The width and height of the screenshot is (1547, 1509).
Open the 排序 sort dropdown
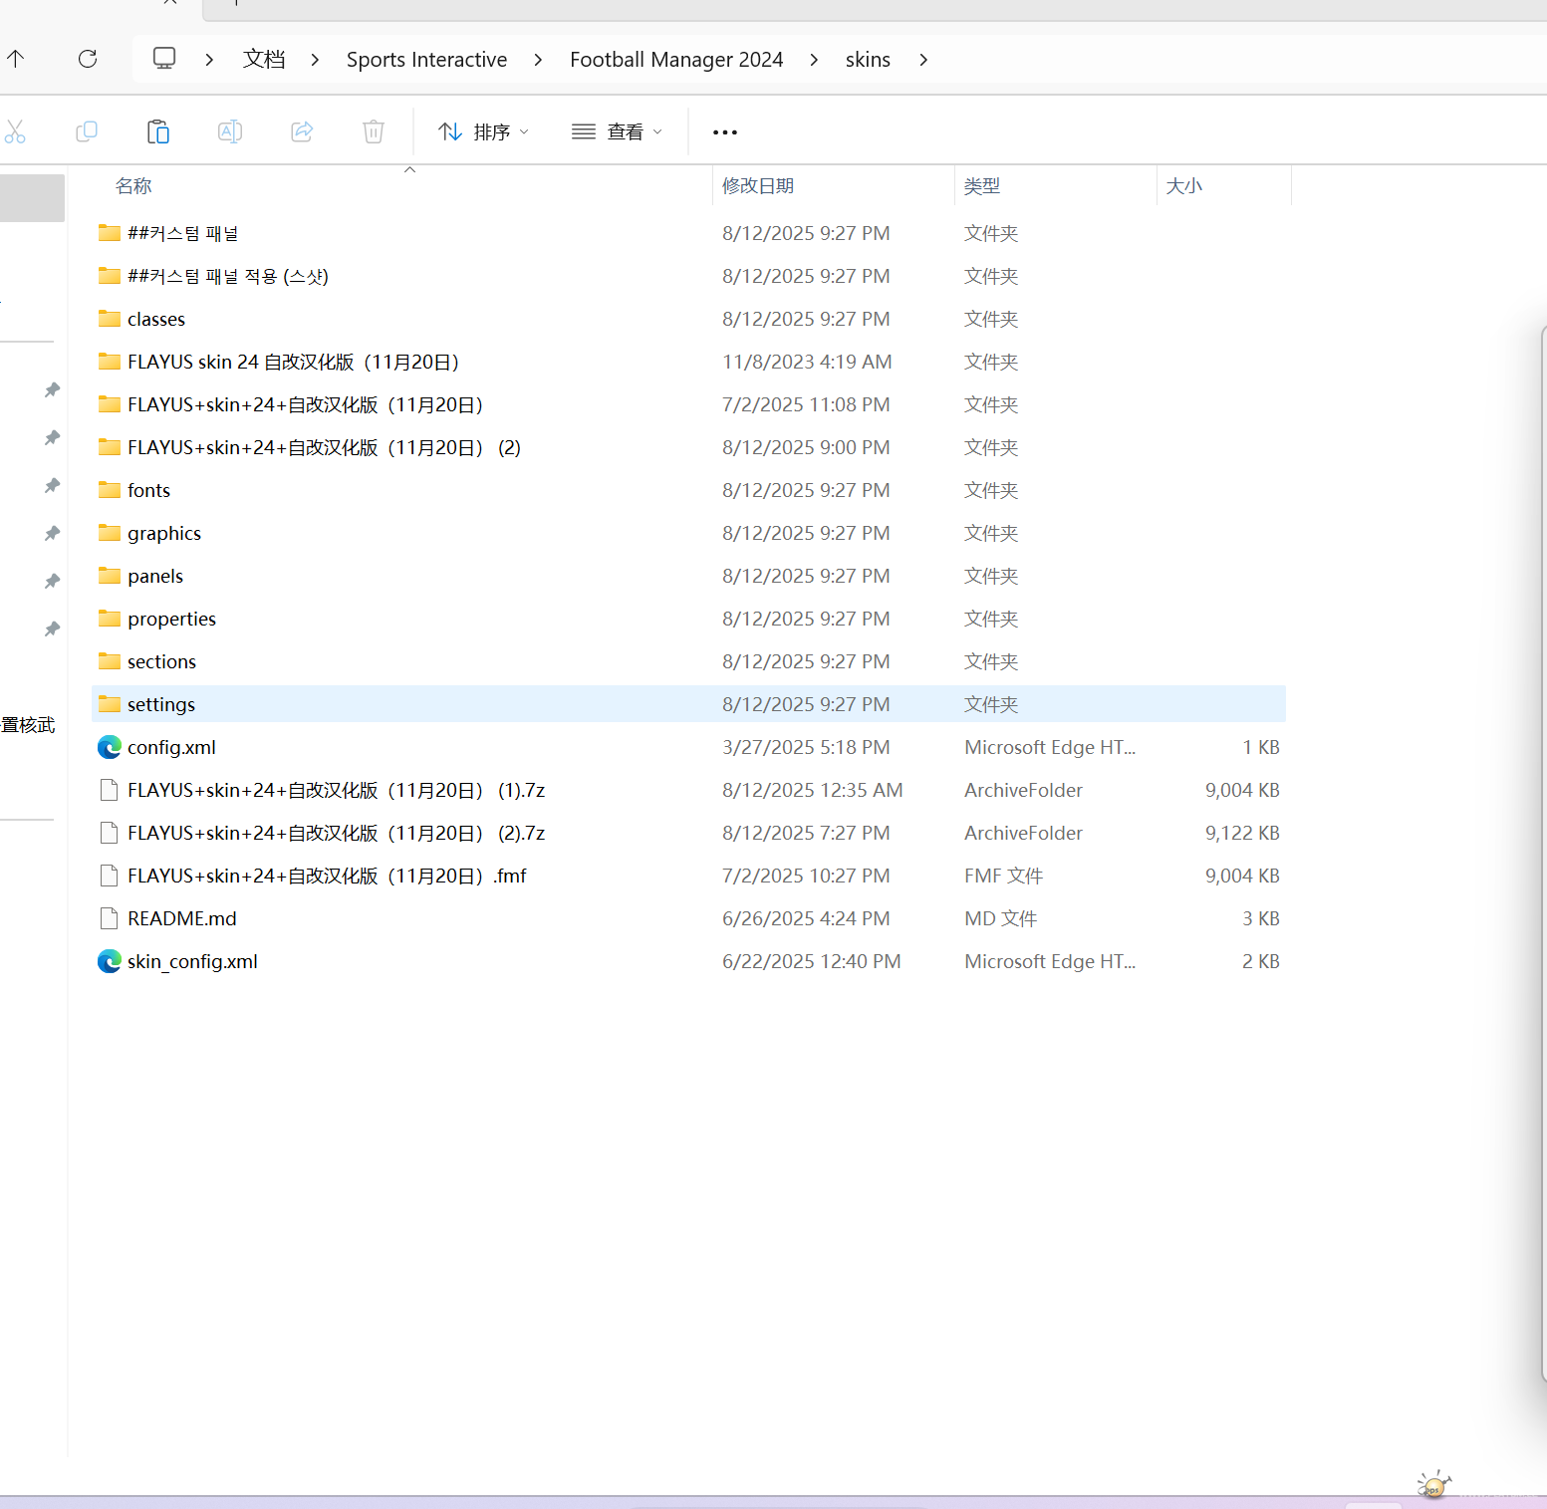[x=483, y=130]
